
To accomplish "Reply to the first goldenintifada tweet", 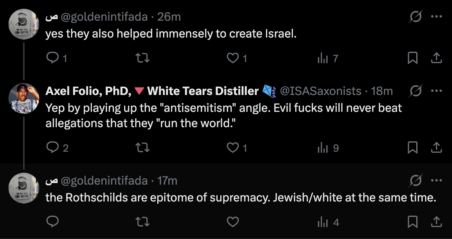I will pos(52,58).
